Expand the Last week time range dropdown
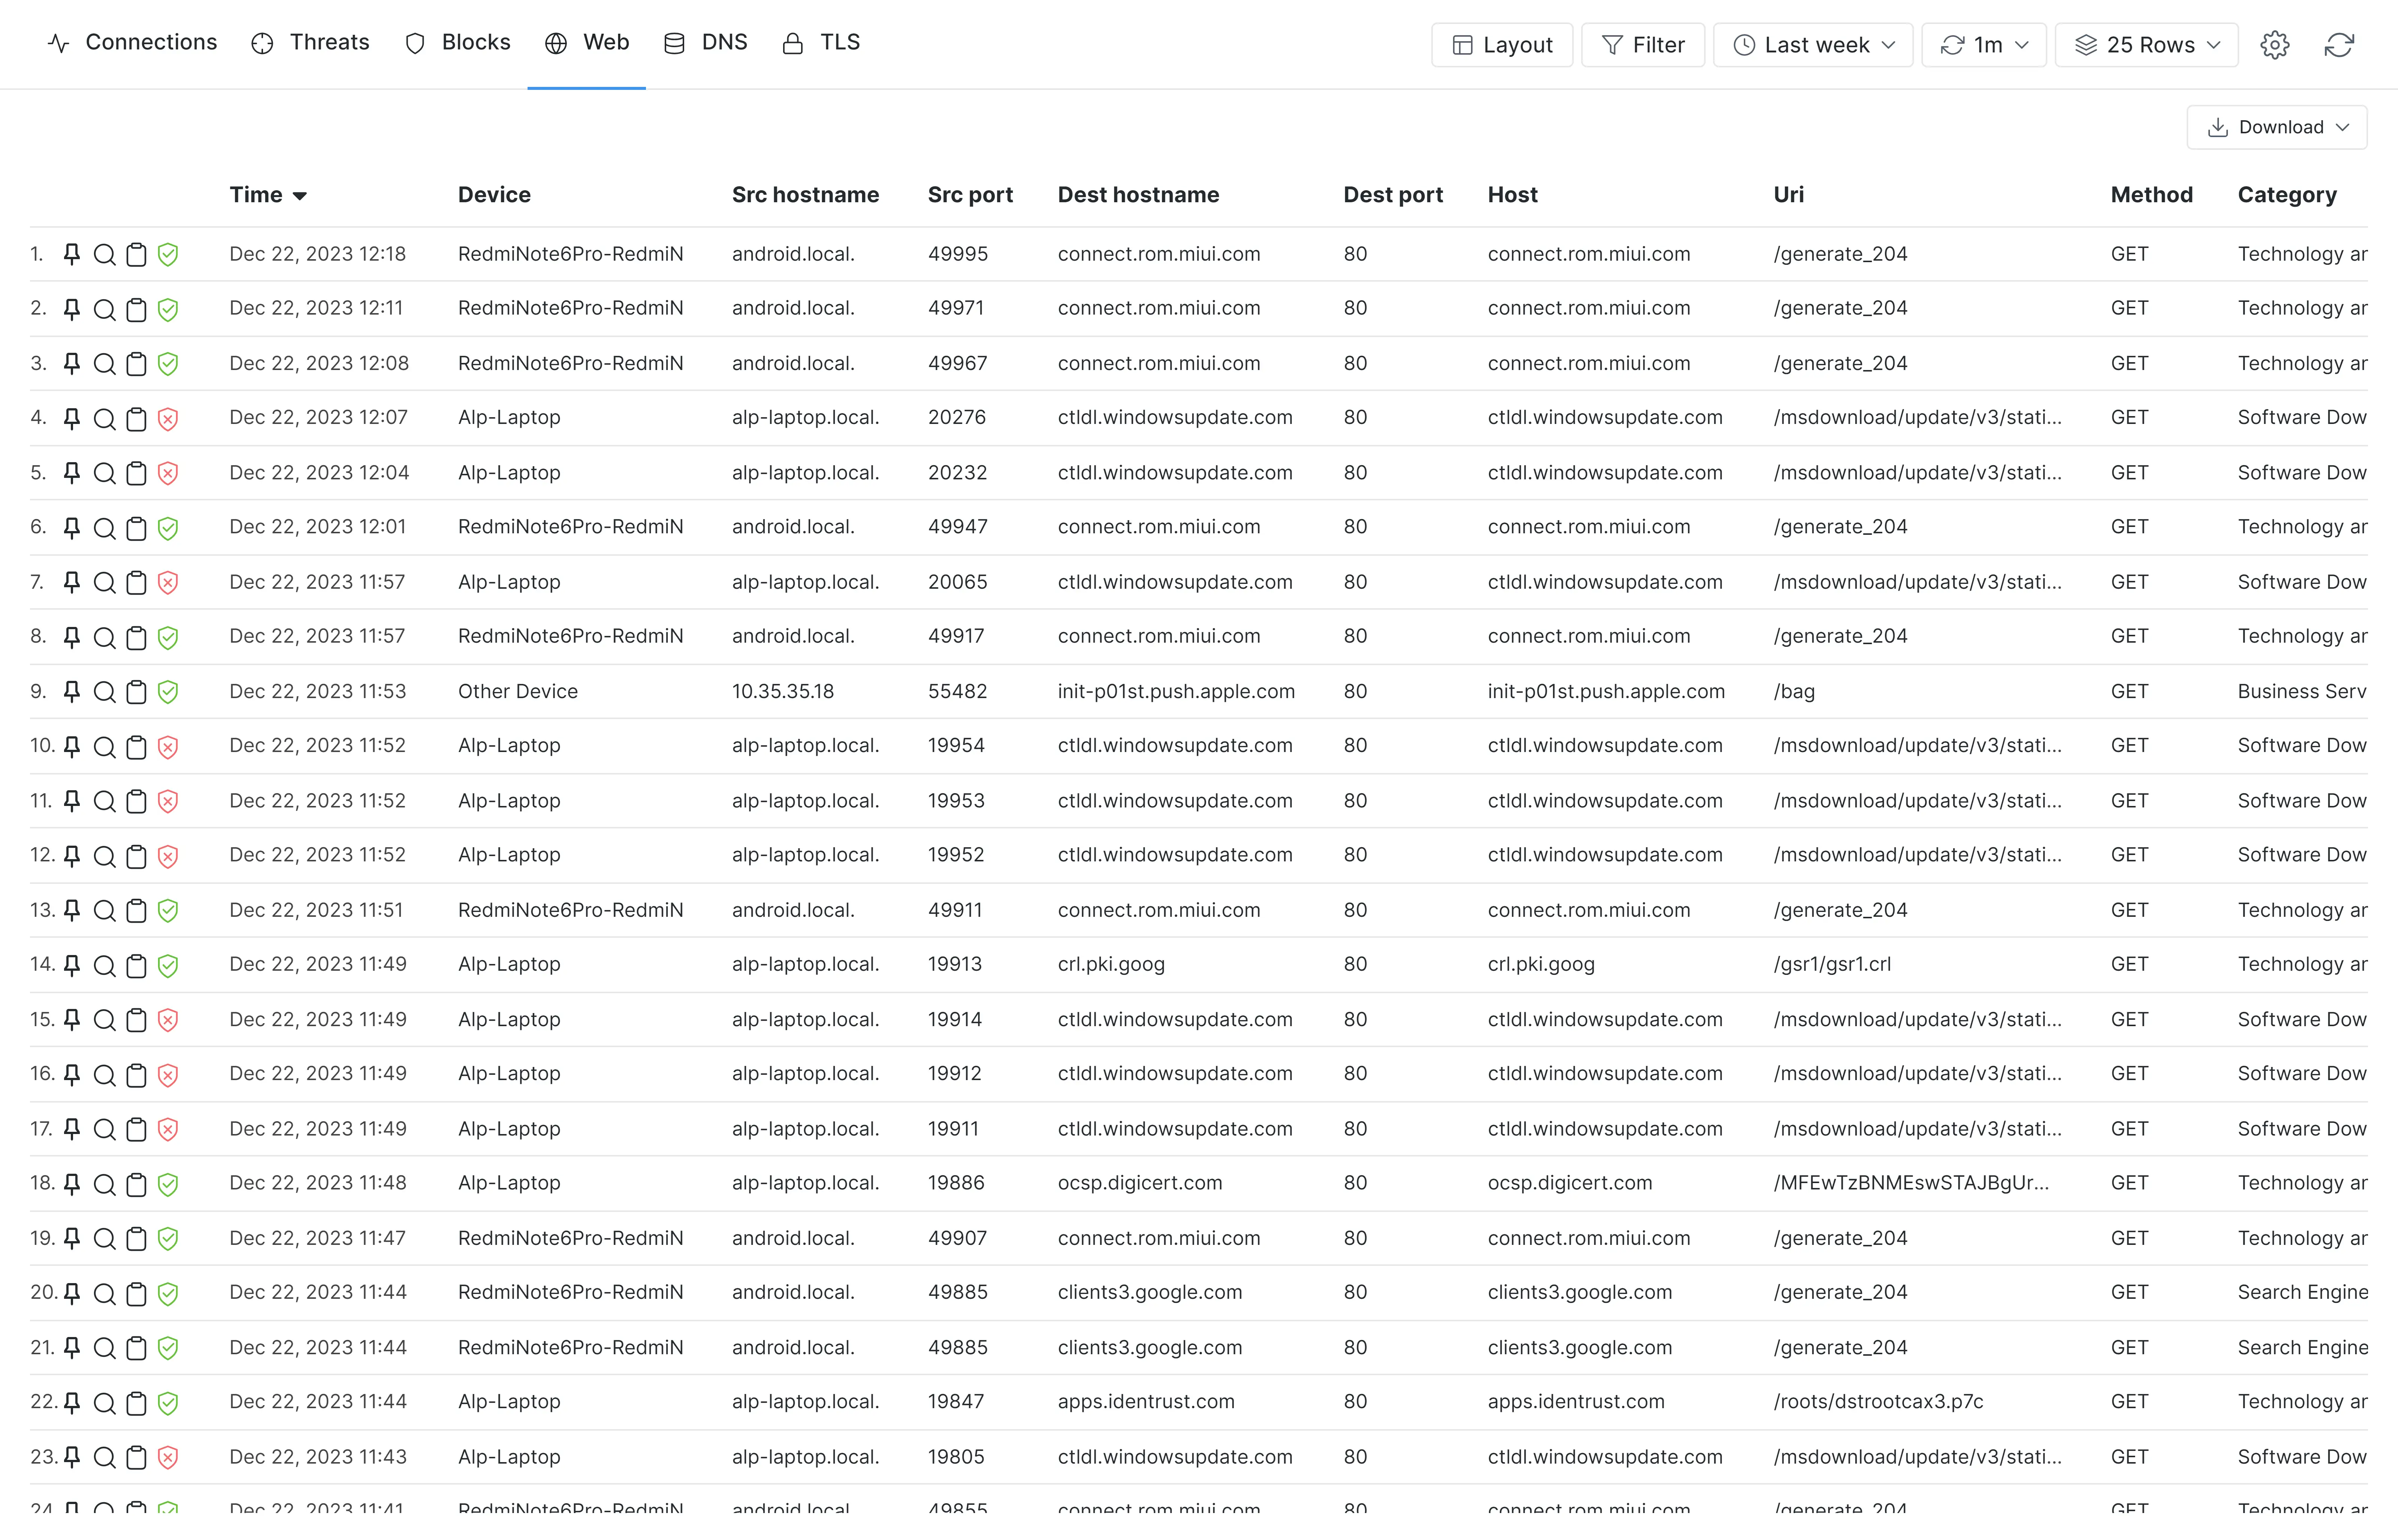 1813,45
